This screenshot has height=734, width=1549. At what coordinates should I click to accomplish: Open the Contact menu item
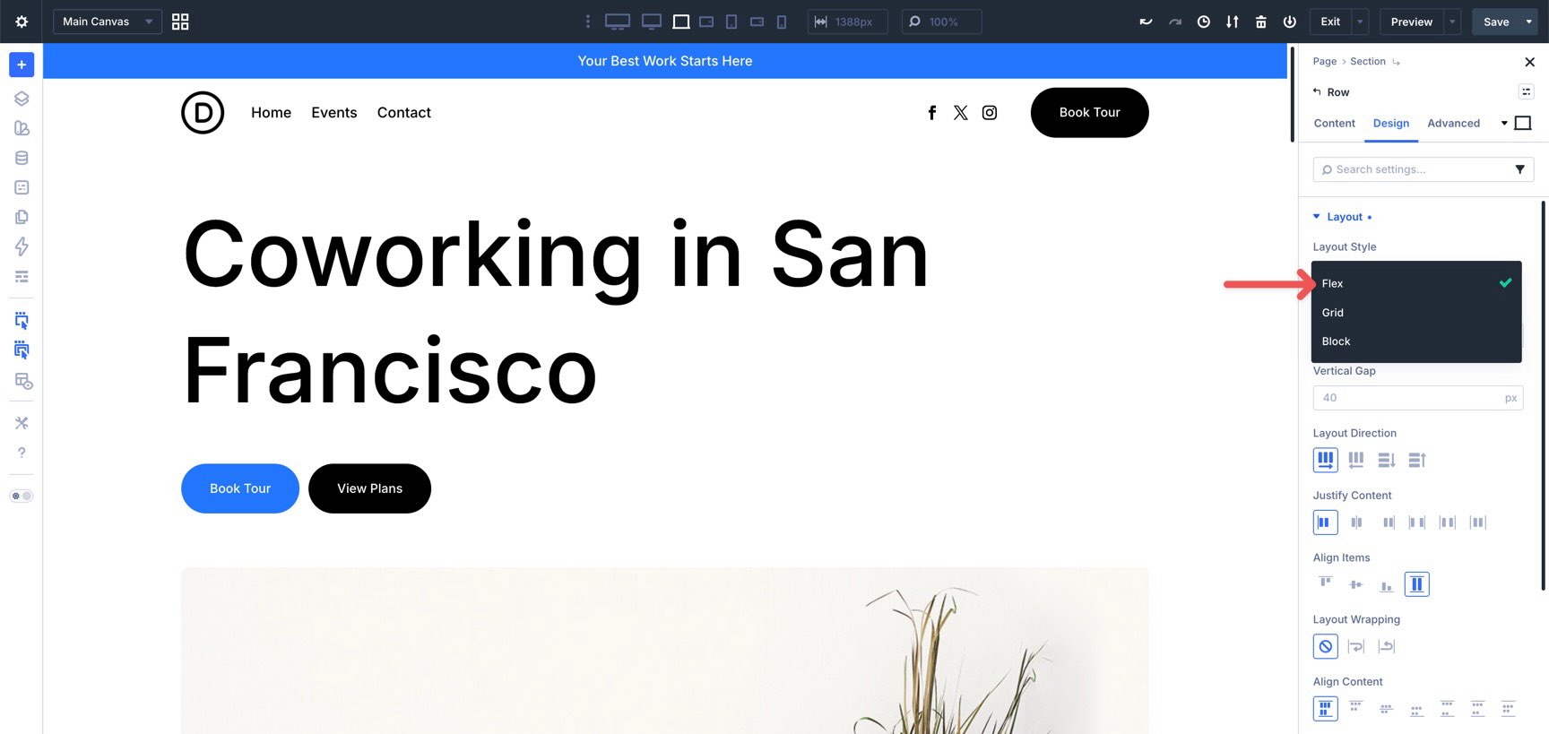click(404, 113)
